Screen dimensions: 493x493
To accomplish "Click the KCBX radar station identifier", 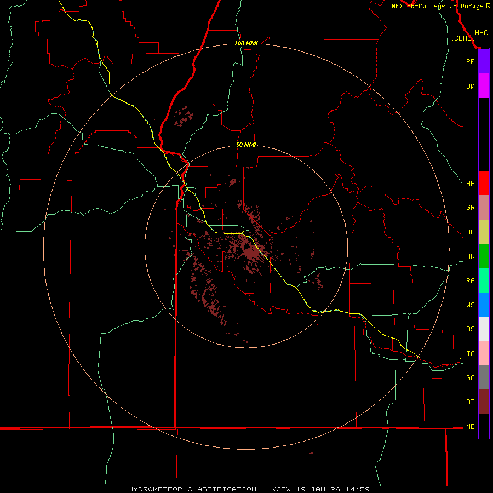I will click(281, 489).
